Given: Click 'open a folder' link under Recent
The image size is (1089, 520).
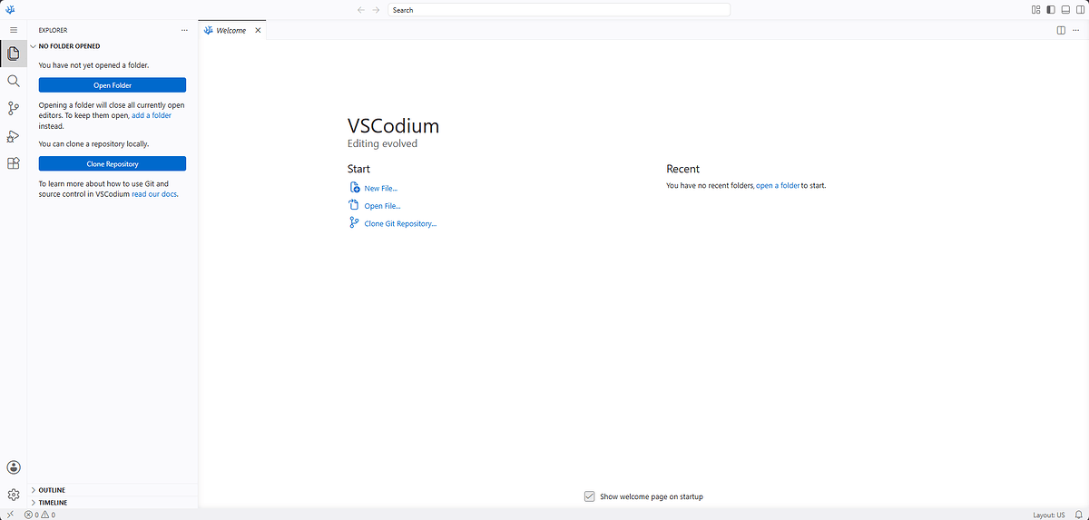Looking at the screenshot, I should 778,185.
